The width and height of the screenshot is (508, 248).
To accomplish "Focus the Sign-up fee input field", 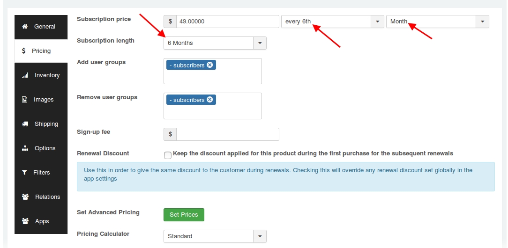I will click(x=227, y=134).
